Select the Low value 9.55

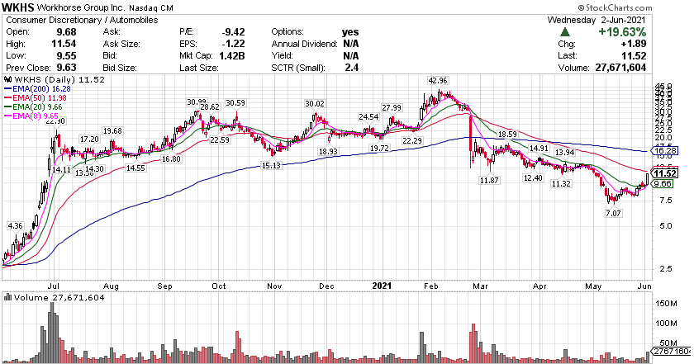tap(66, 56)
